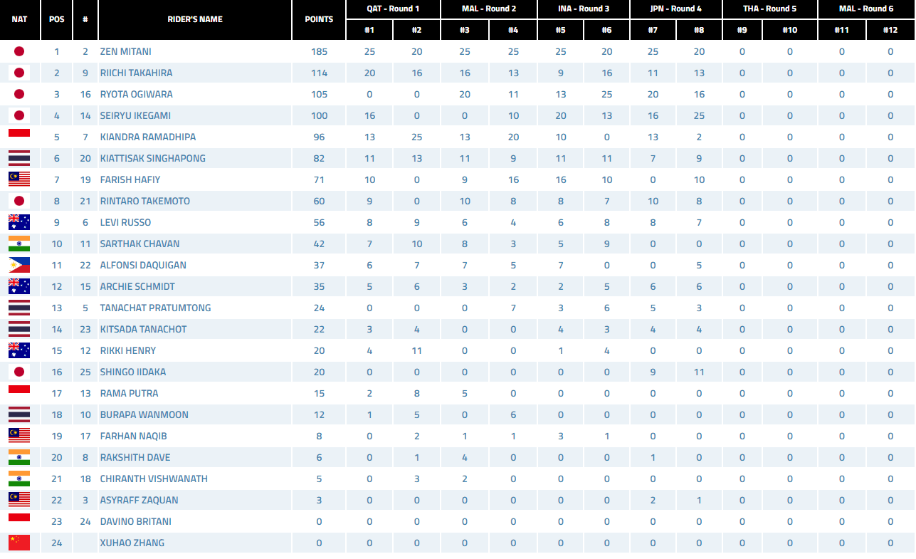Click rider name KIATTISAK SINGHAPONG
916x559 pixels.
click(x=153, y=158)
